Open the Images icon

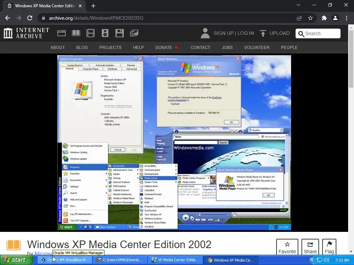[x=134, y=33]
